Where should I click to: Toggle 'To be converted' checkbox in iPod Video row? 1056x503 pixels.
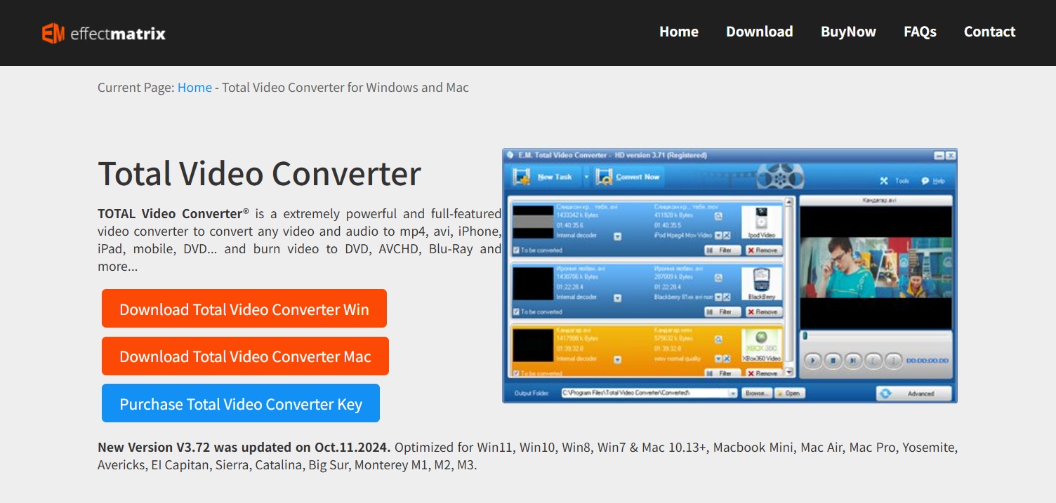coord(516,250)
